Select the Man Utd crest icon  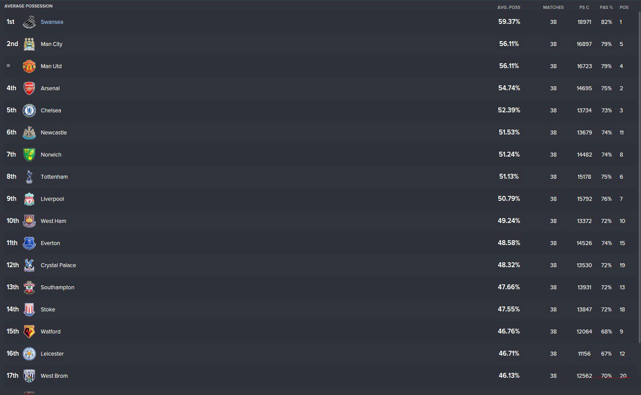29,66
